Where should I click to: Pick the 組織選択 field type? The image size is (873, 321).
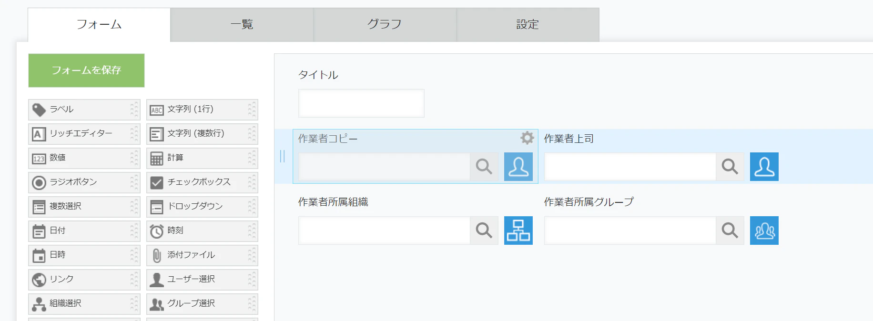(84, 304)
